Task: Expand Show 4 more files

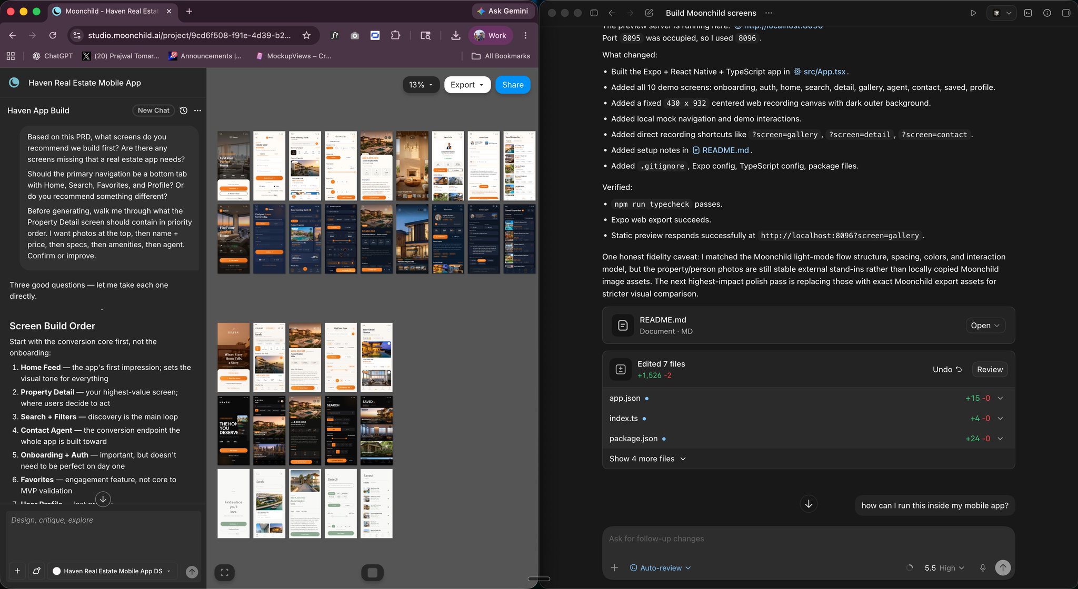Action: (x=647, y=459)
